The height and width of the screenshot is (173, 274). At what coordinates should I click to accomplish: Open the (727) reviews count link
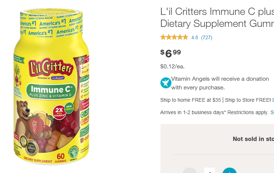pos(207,37)
